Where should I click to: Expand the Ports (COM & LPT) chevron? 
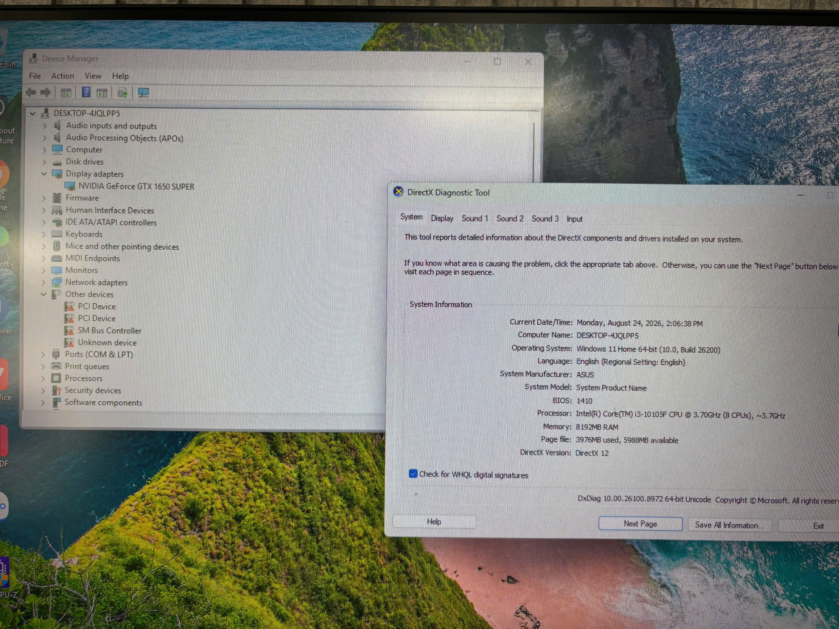[x=43, y=354]
